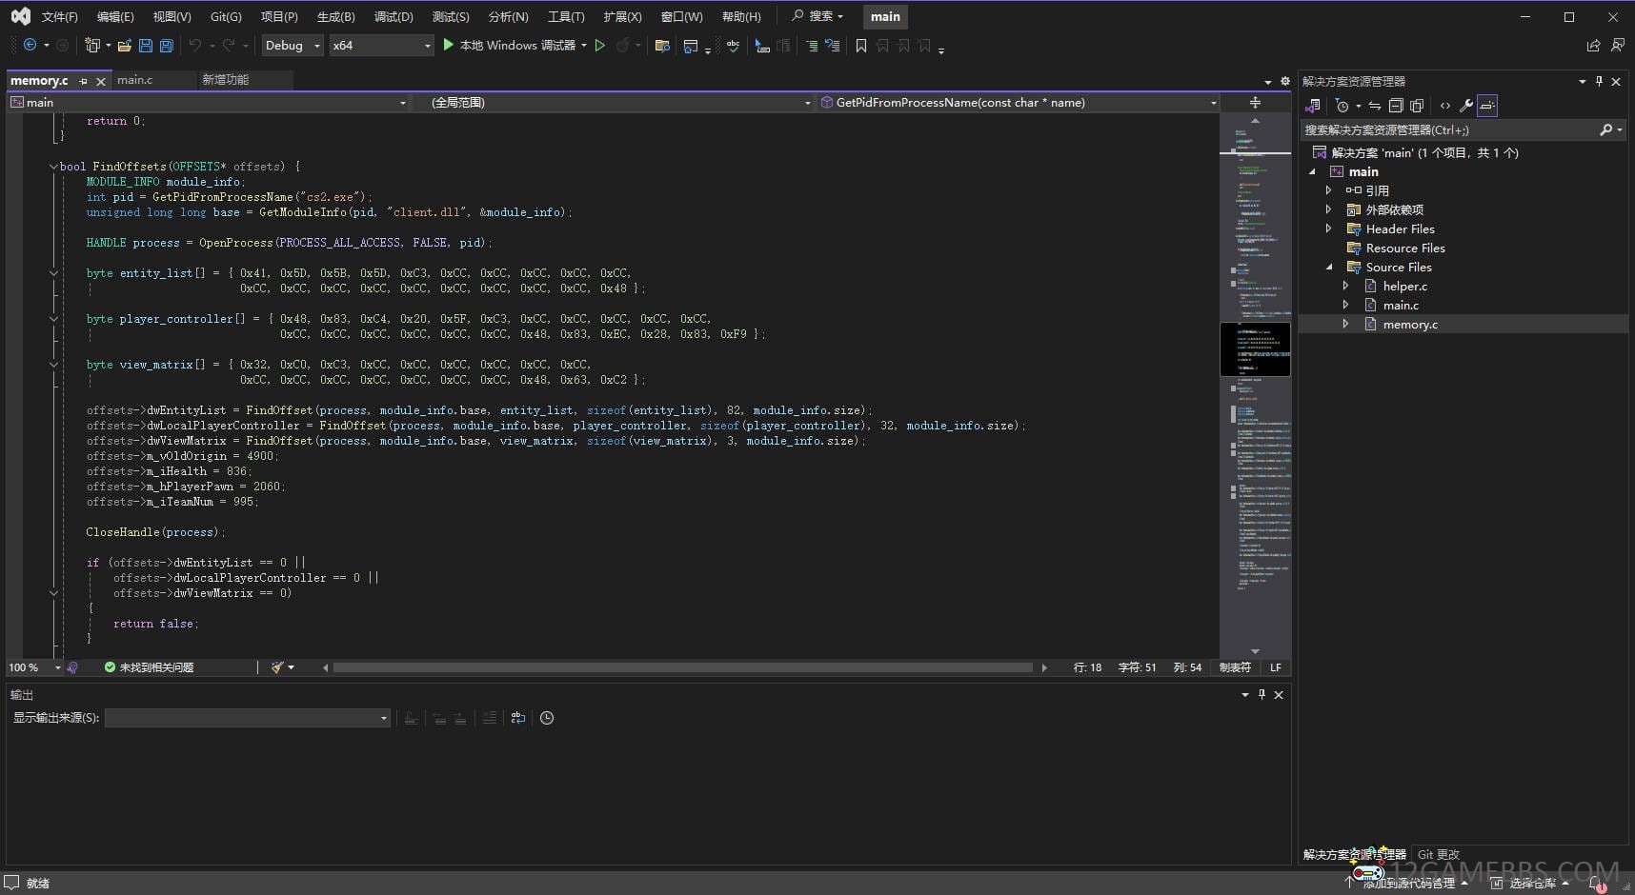Close the memory.c tab
The image size is (1635, 895).
101,81
